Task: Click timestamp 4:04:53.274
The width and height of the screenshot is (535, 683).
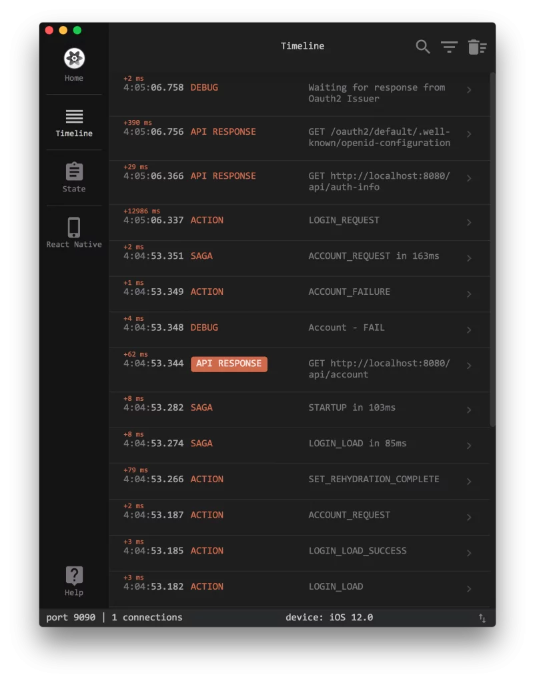Action: [x=153, y=444]
